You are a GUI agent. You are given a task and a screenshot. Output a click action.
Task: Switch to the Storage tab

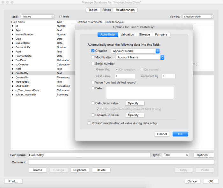click(145, 34)
